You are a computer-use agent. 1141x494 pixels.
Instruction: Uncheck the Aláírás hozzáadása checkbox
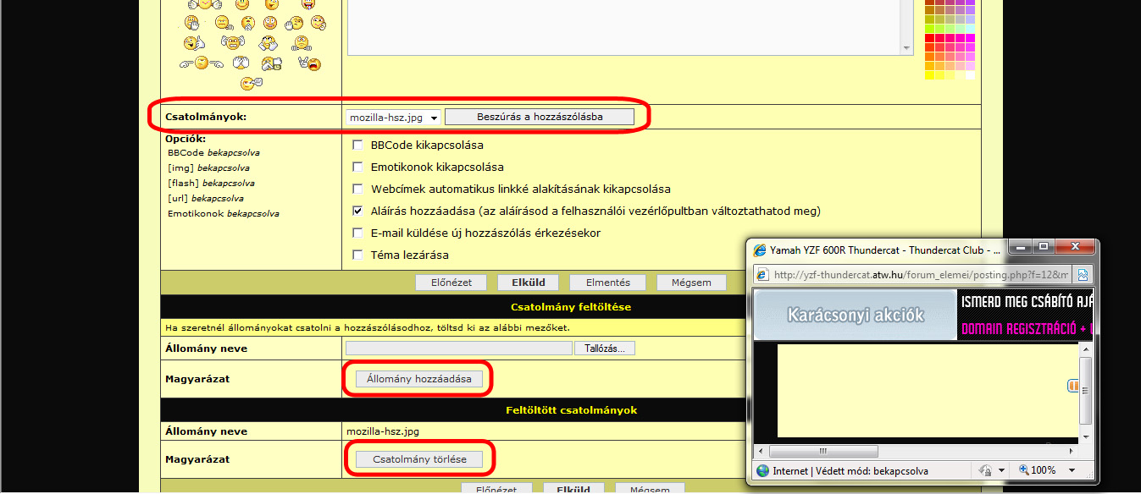click(x=357, y=211)
